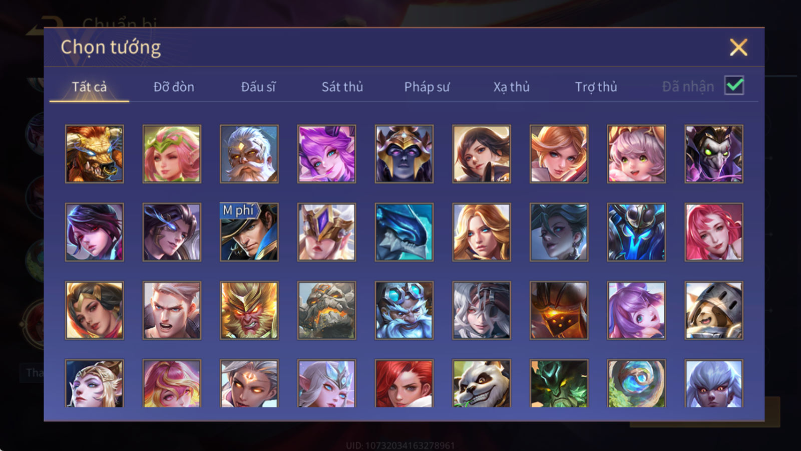This screenshot has width=801, height=451.
Task: Choose the green tree-monster hero
Action: (x=559, y=383)
